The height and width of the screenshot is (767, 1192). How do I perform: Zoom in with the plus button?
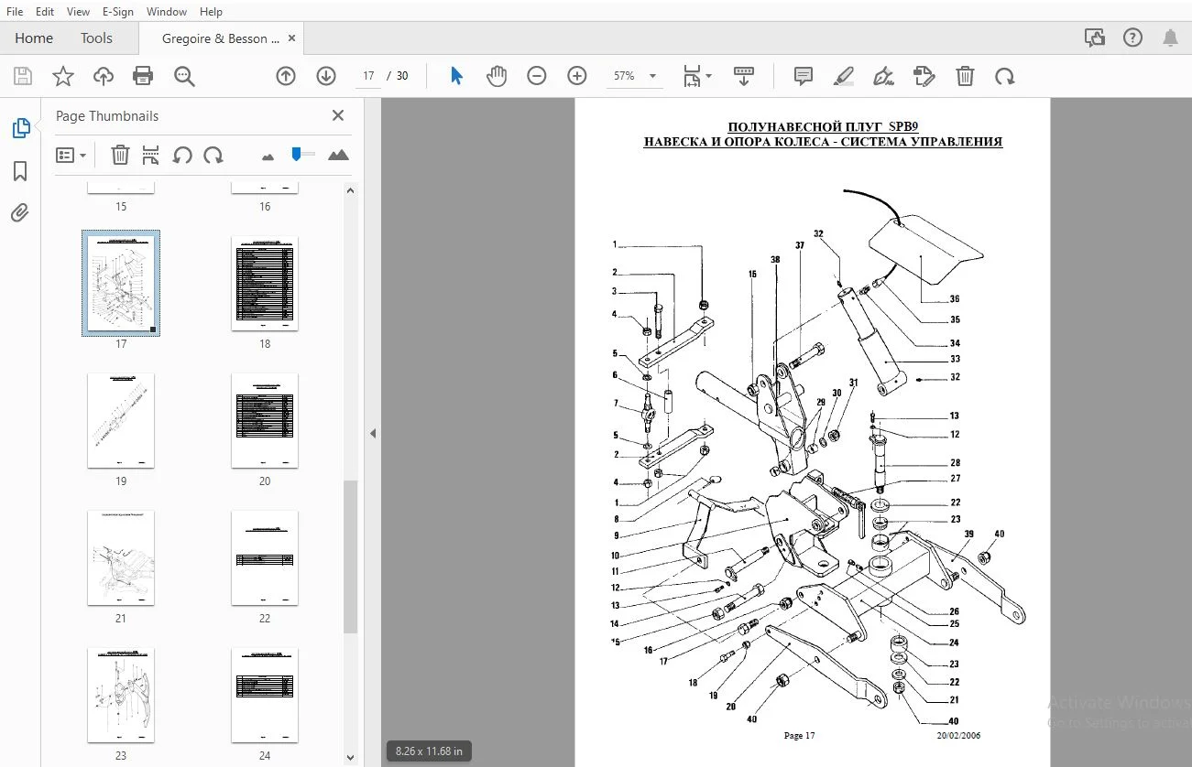(x=577, y=76)
